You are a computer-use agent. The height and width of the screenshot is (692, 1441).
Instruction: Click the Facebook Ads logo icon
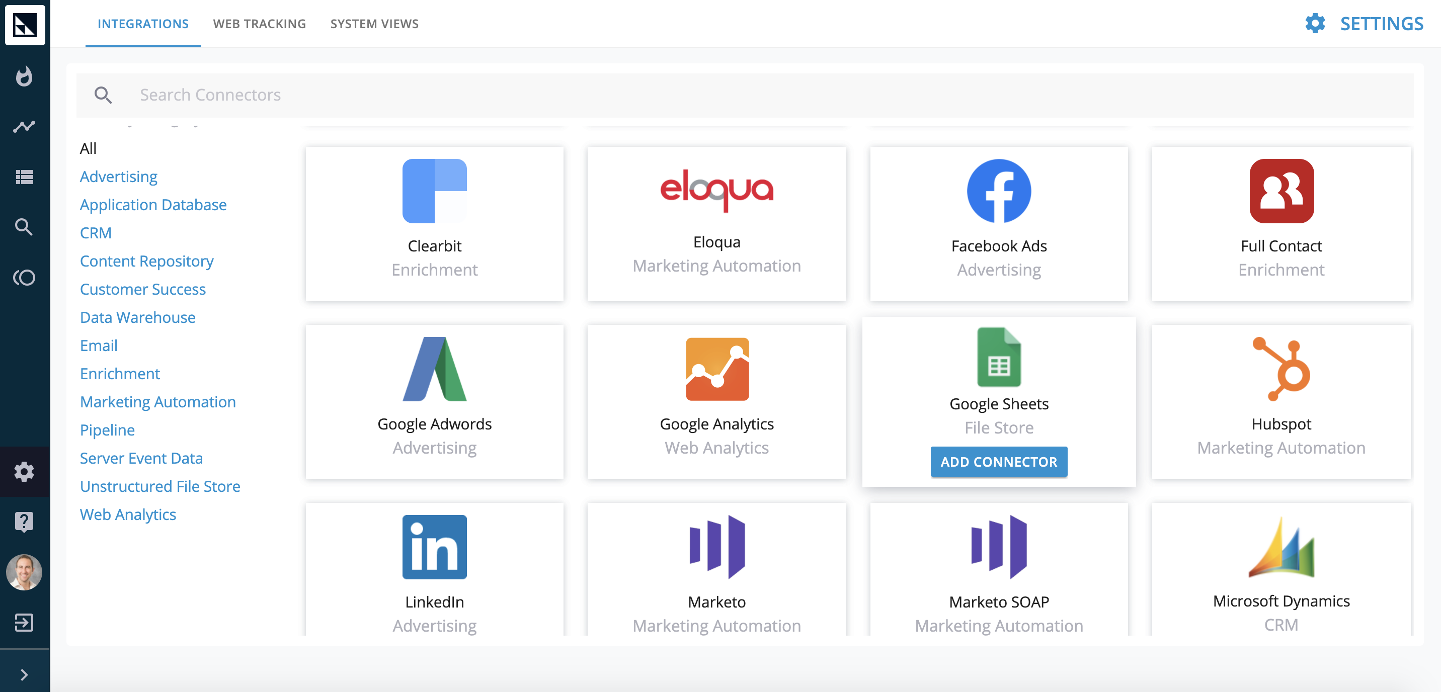click(x=999, y=191)
